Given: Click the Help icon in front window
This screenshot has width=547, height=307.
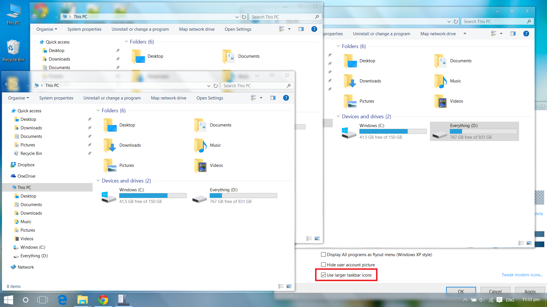Looking at the screenshot, I should 286,98.
